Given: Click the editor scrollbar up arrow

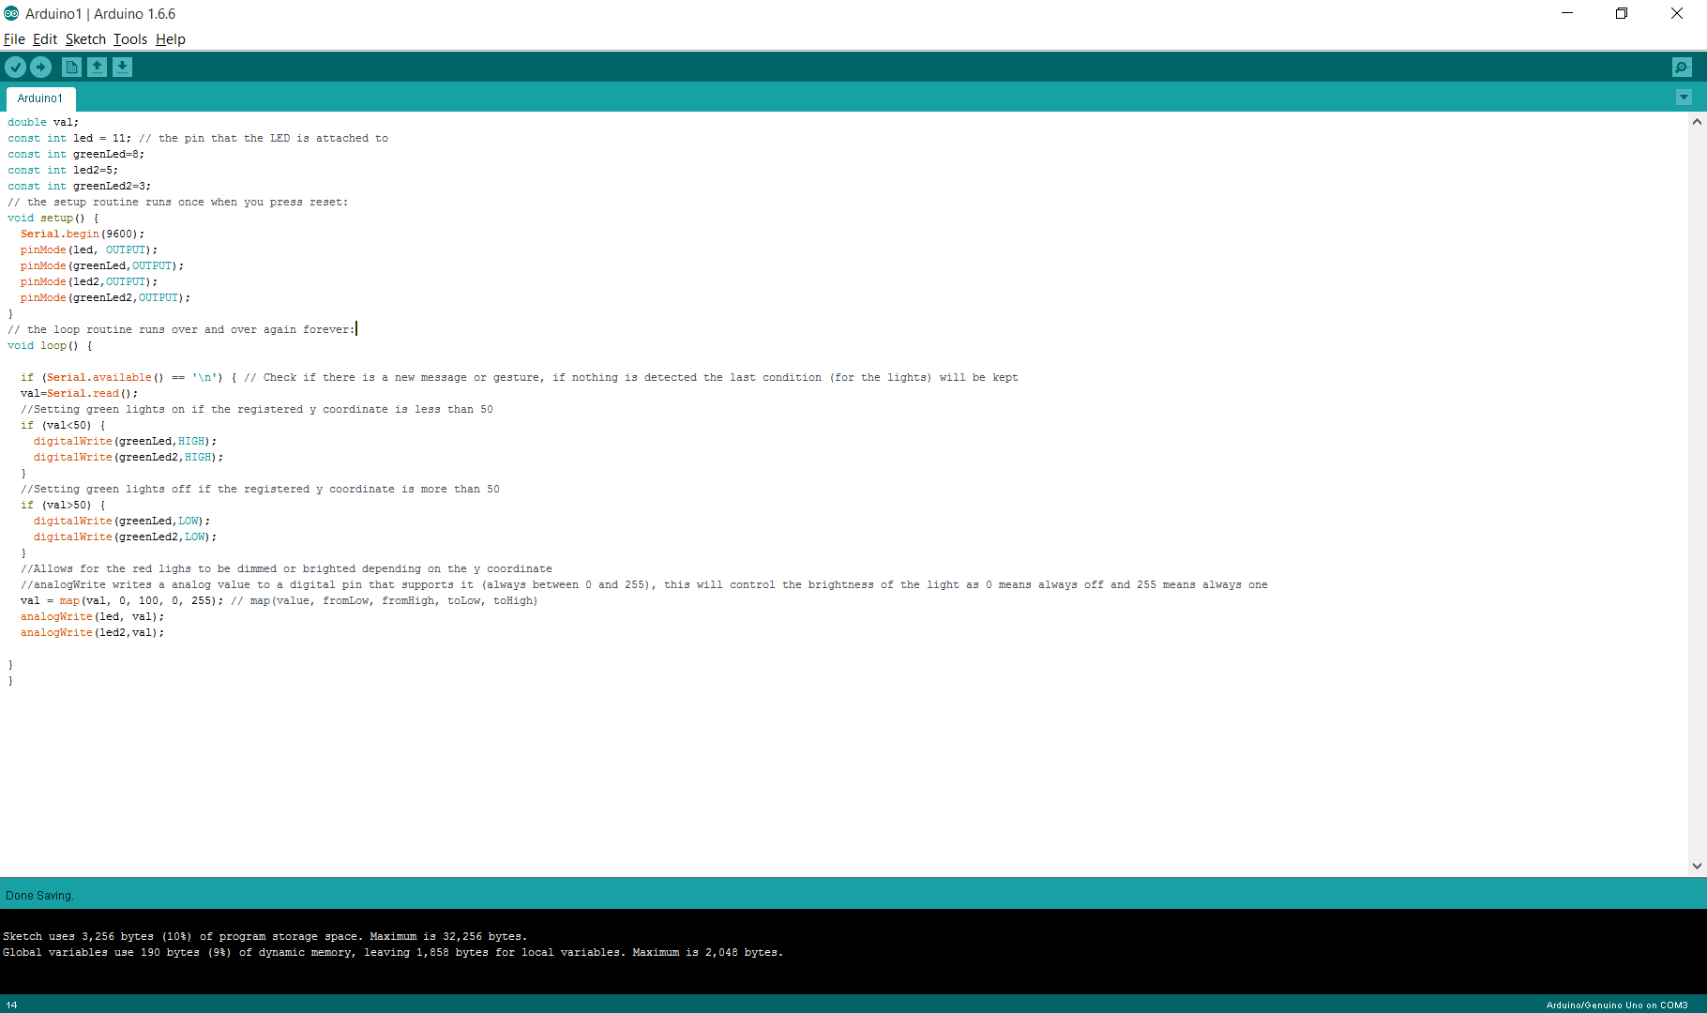Looking at the screenshot, I should coord(1697,122).
